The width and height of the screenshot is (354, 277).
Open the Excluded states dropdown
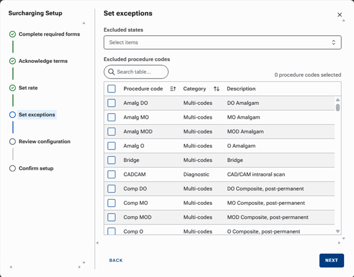pos(223,43)
